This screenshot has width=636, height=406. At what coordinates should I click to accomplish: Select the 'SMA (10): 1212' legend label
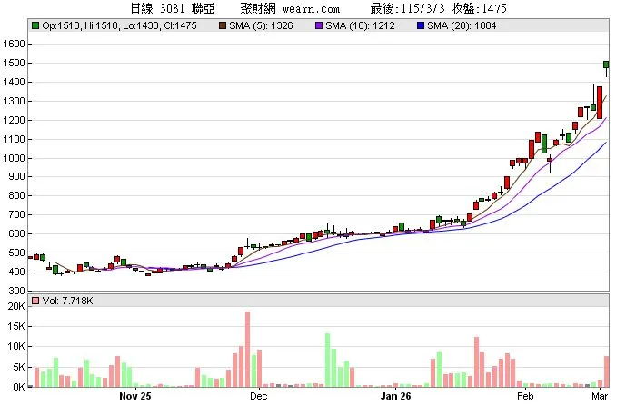[360, 25]
